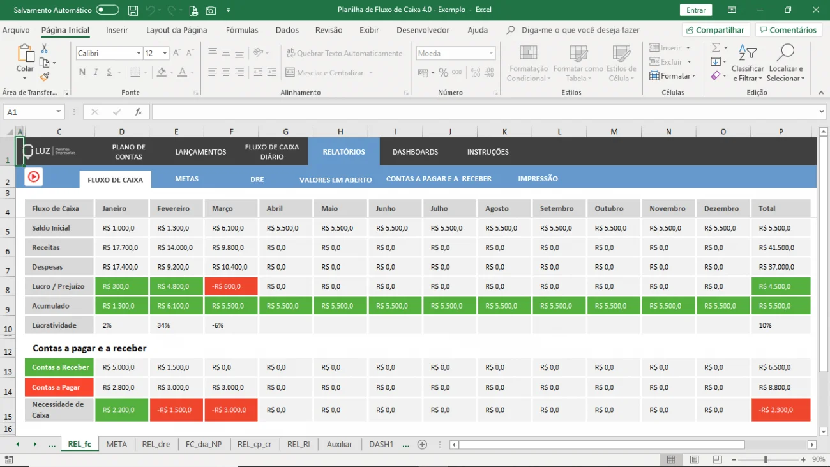Click the zoom level slider
Image resolution: width=830 pixels, height=467 pixels.
coord(766,459)
